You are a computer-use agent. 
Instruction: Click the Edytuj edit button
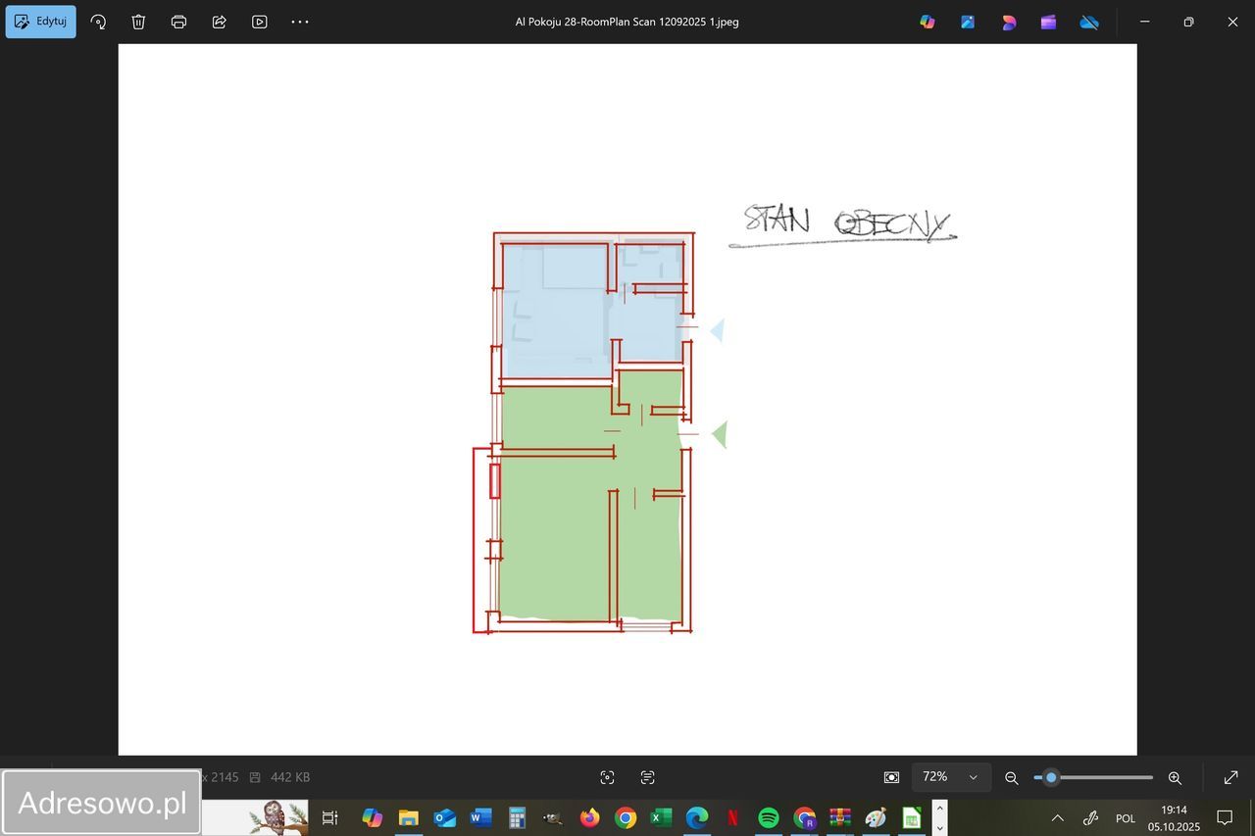coord(40,22)
